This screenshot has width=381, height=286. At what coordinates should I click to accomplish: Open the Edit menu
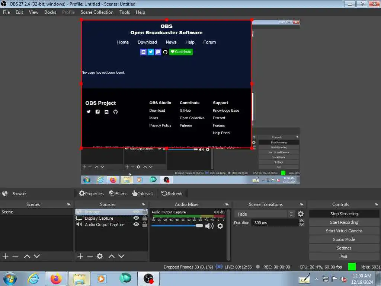tap(19, 12)
